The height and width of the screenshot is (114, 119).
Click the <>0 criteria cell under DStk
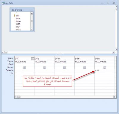(x=104, y=70)
